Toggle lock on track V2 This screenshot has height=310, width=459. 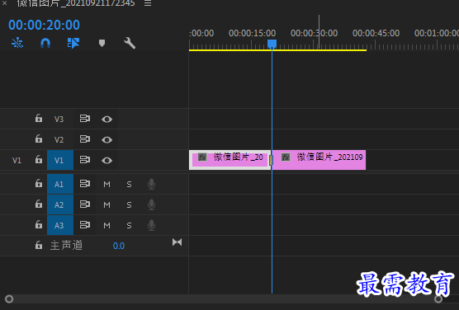[x=39, y=139]
